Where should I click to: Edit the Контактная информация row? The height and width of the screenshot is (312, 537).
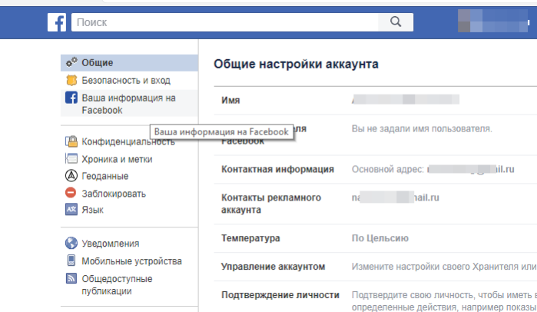tap(376, 169)
